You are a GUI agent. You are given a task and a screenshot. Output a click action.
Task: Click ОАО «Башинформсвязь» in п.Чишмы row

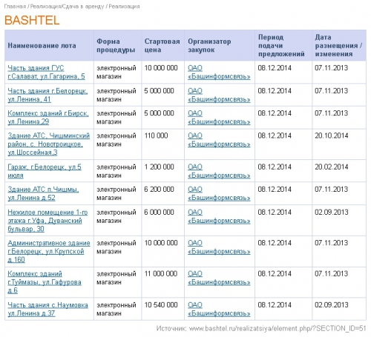point(219,194)
